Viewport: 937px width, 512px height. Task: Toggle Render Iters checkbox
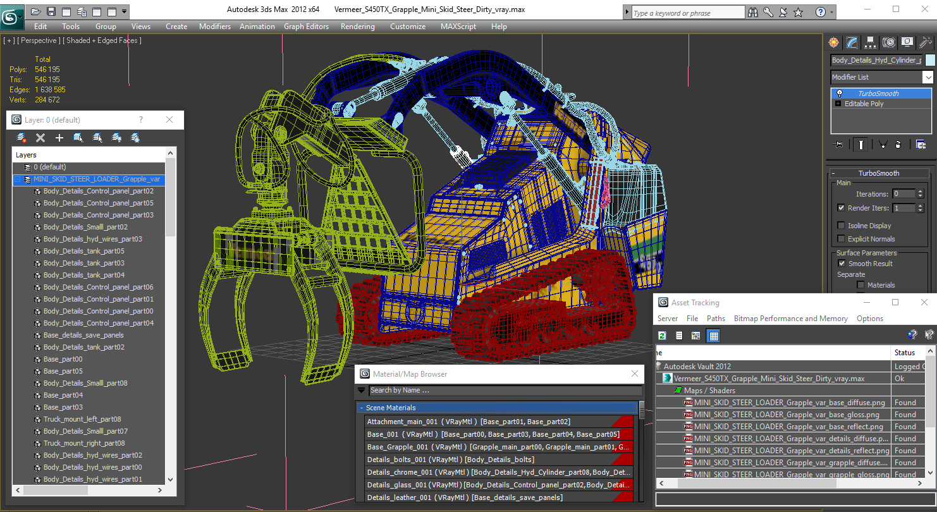click(x=841, y=207)
